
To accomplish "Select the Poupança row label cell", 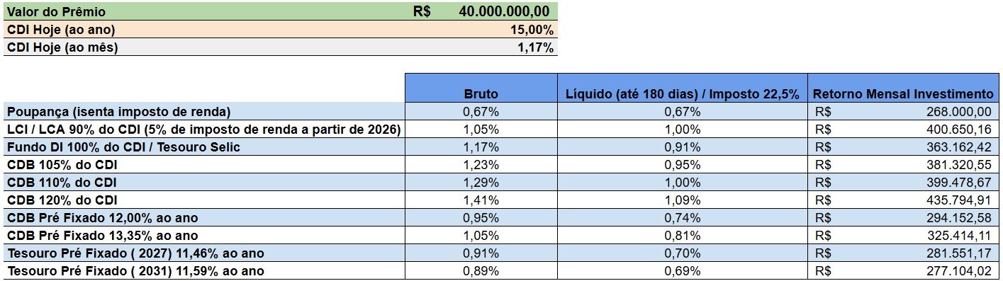I will (x=203, y=111).
